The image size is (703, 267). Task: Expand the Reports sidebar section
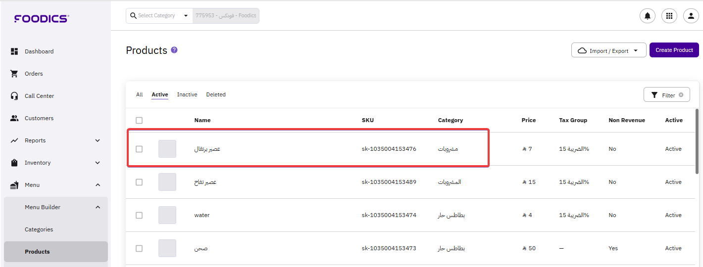(x=98, y=140)
